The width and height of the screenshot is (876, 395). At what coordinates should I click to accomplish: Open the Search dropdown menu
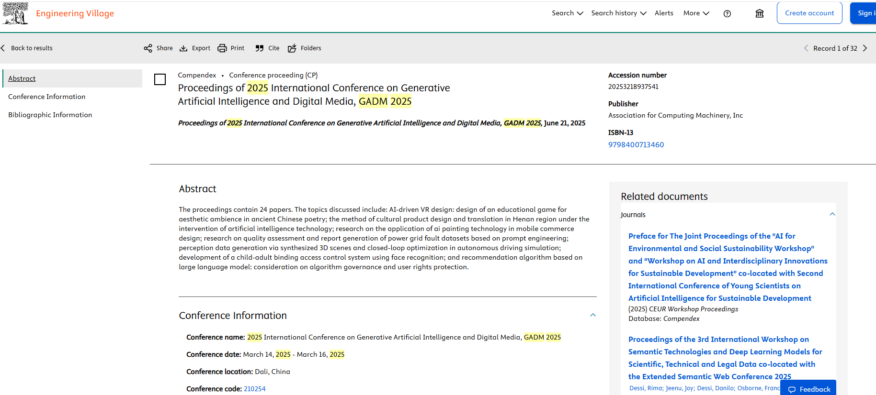pyautogui.click(x=567, y=13)
